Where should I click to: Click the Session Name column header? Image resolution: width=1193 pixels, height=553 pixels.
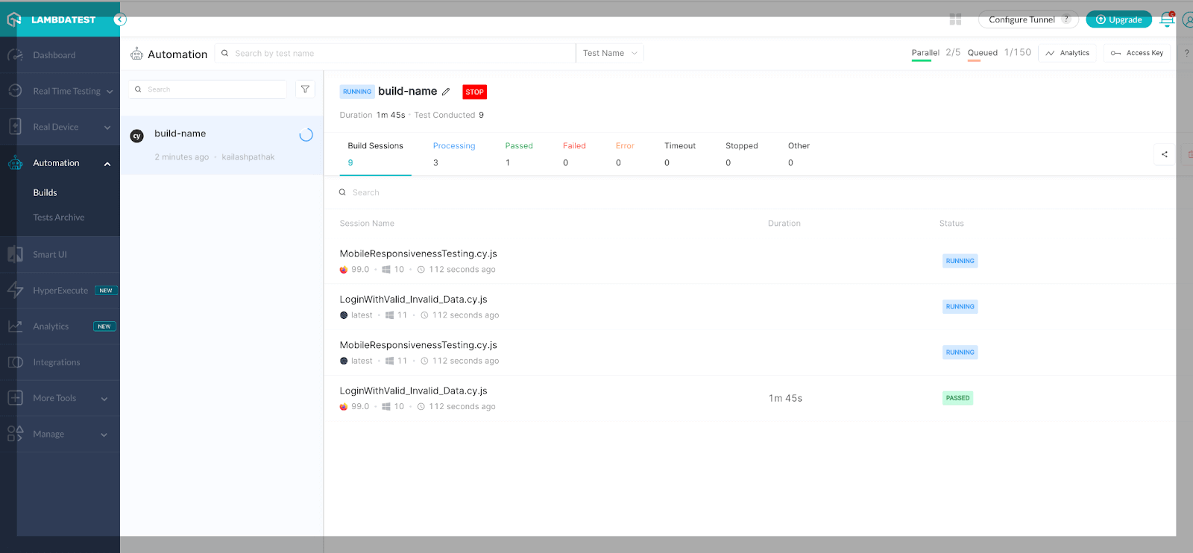367,224
